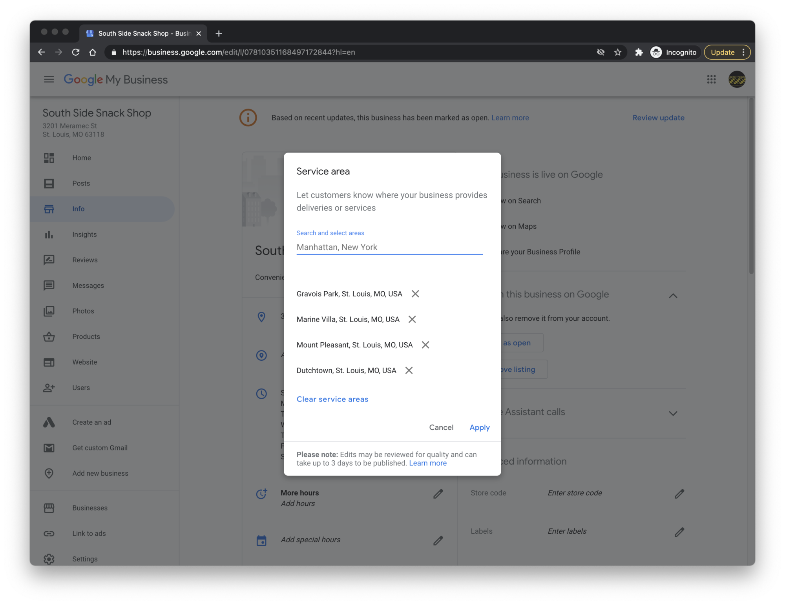Viewport: 785px width, 605px height.
Task: Edit More hours with pencil icon
Action: [438, 494]
